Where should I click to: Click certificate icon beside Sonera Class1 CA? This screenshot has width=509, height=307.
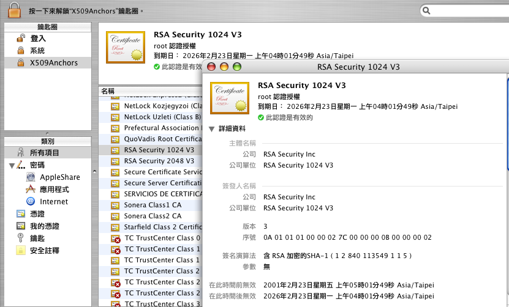click(x=115, y=205)
